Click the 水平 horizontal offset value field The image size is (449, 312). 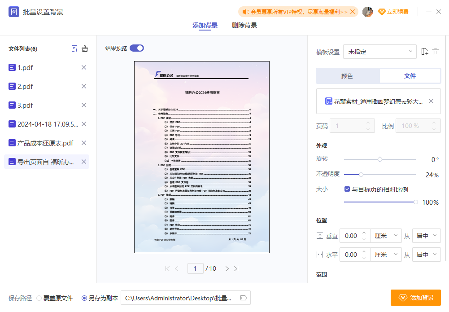[x=351, y=255]
